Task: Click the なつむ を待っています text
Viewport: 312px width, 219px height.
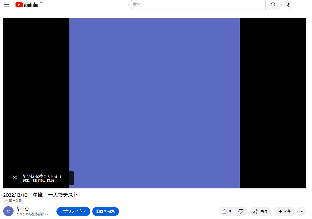Action: [x=43, y=176]
